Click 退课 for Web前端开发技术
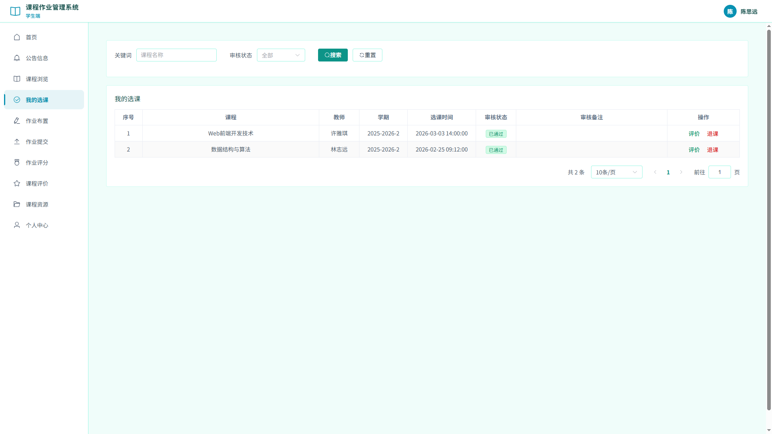772x434 pixels. [x=712, y=134]
